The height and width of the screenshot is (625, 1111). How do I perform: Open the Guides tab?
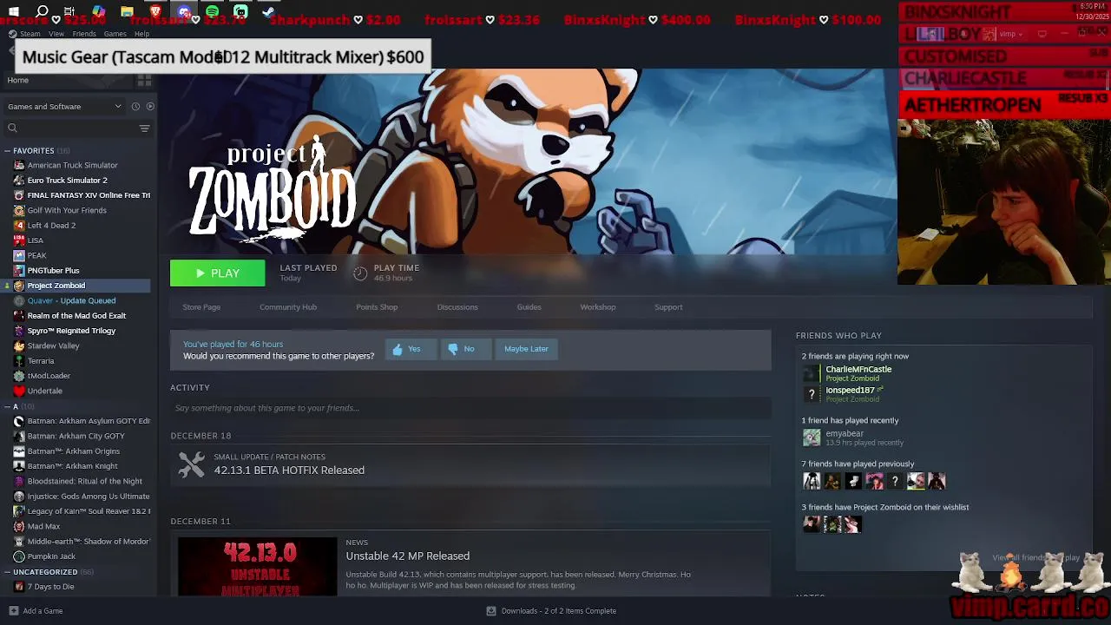pos(529,307)
